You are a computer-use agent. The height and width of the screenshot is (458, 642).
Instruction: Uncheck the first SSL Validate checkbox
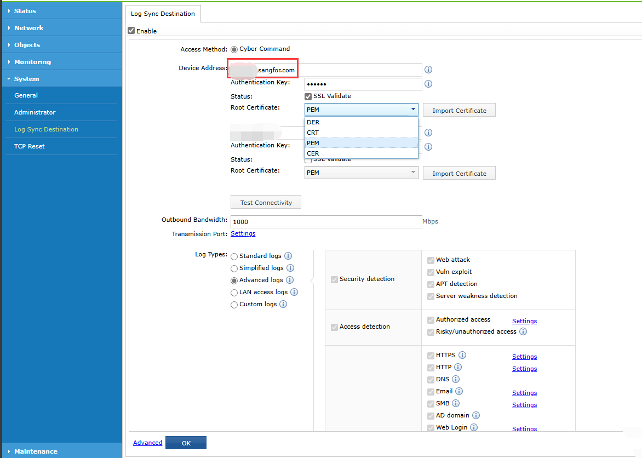click(308, 96)
